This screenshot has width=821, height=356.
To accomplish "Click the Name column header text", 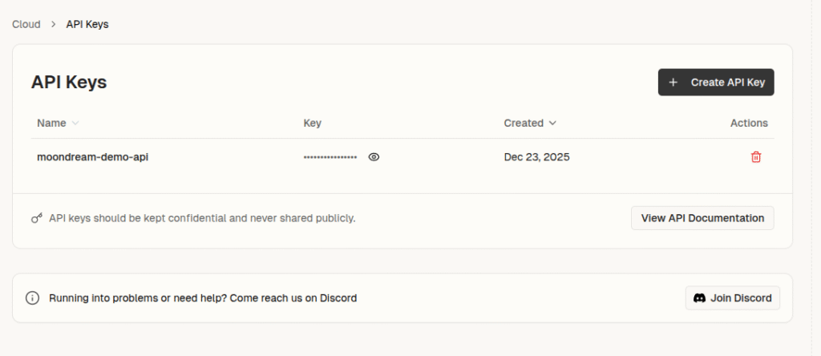I will click(51, 123).
